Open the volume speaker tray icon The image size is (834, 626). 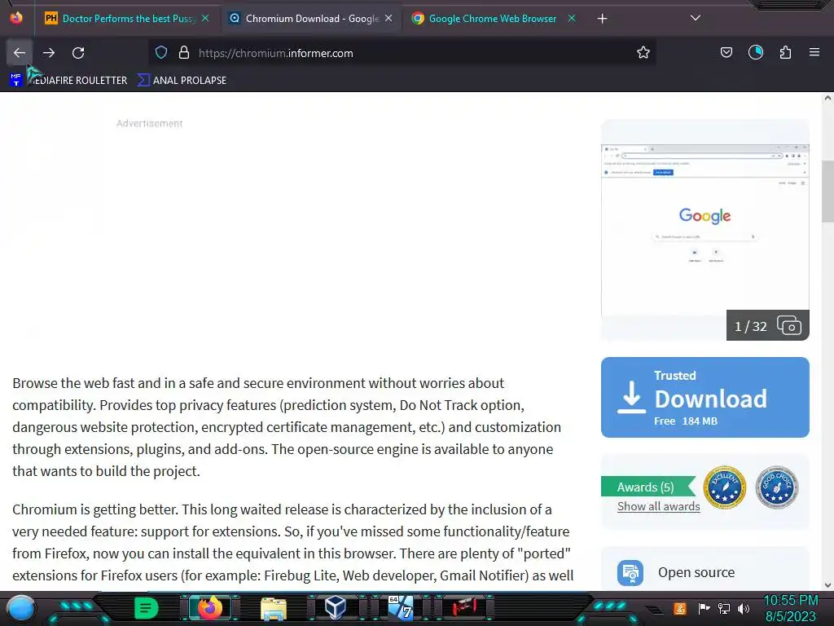(x=744, y=608)
